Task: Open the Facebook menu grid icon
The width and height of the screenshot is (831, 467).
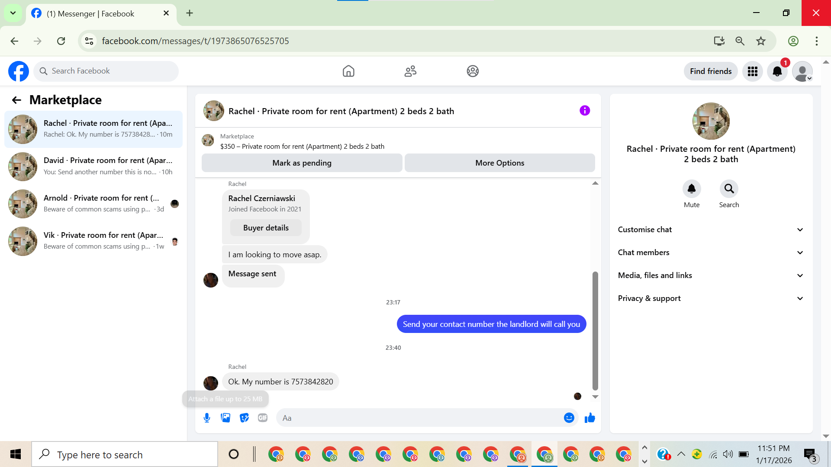Action: [752, 71]
